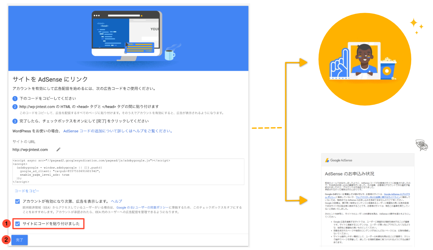Click the Google AdSense logo in the email
Image resolution: width=433 pixels, height=250 pixels.
point(339,160)
